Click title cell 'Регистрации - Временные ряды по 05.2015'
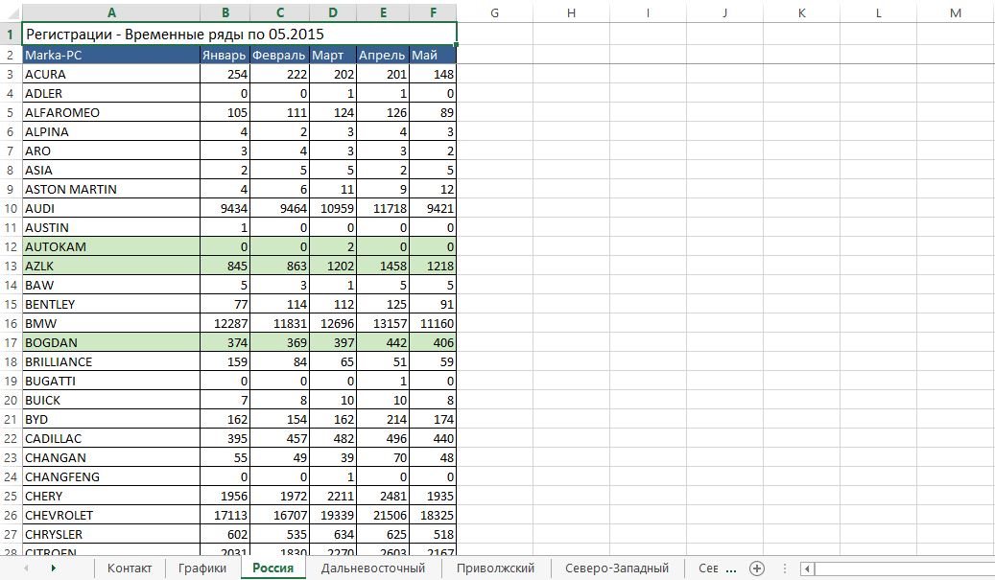Image resolution: width=995 pixels, height=580 pixels. (x=239, y=35)
